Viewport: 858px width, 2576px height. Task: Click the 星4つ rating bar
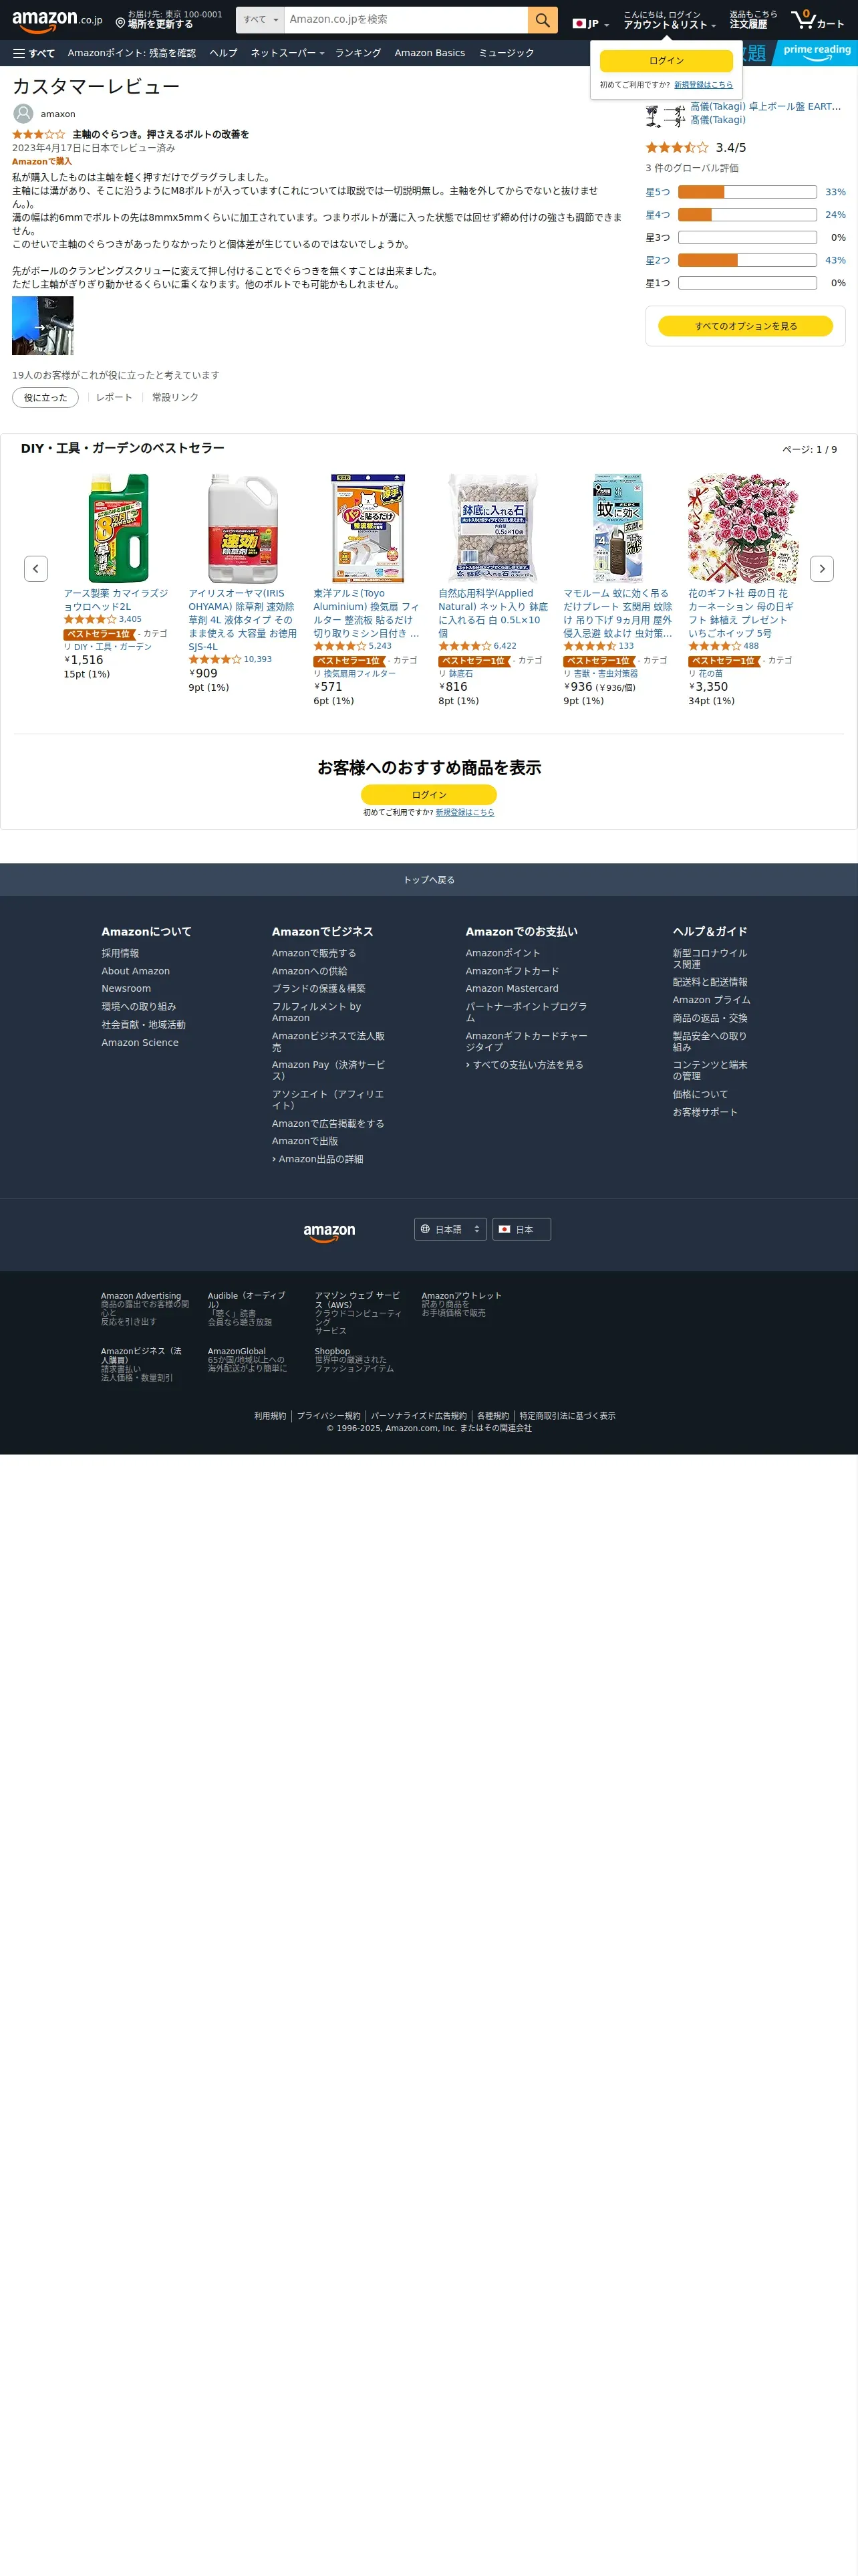point(747,215)
